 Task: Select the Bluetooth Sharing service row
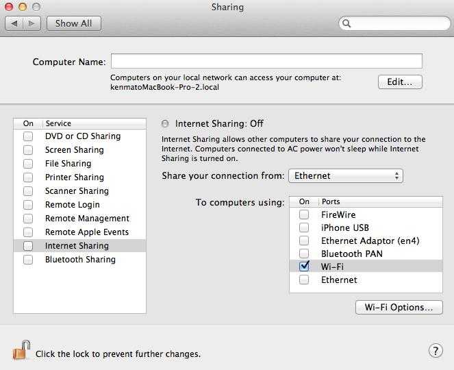pos(79,259)
